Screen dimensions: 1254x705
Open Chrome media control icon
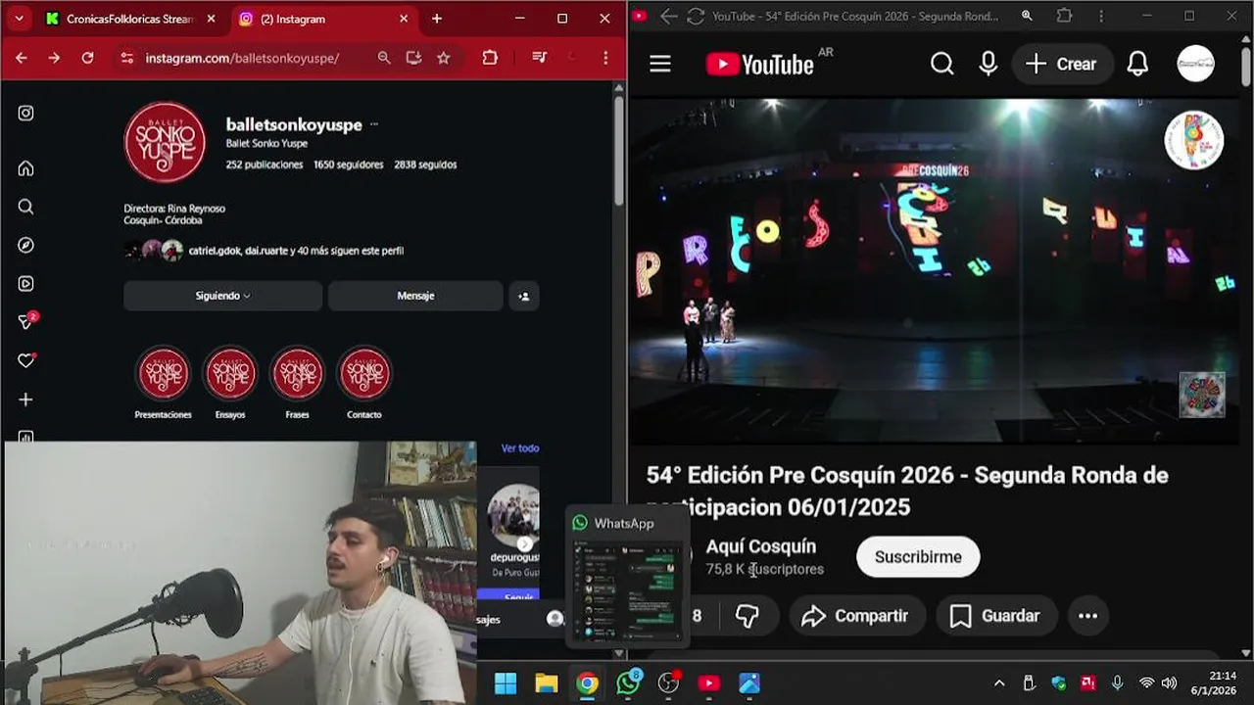point(539,58)
